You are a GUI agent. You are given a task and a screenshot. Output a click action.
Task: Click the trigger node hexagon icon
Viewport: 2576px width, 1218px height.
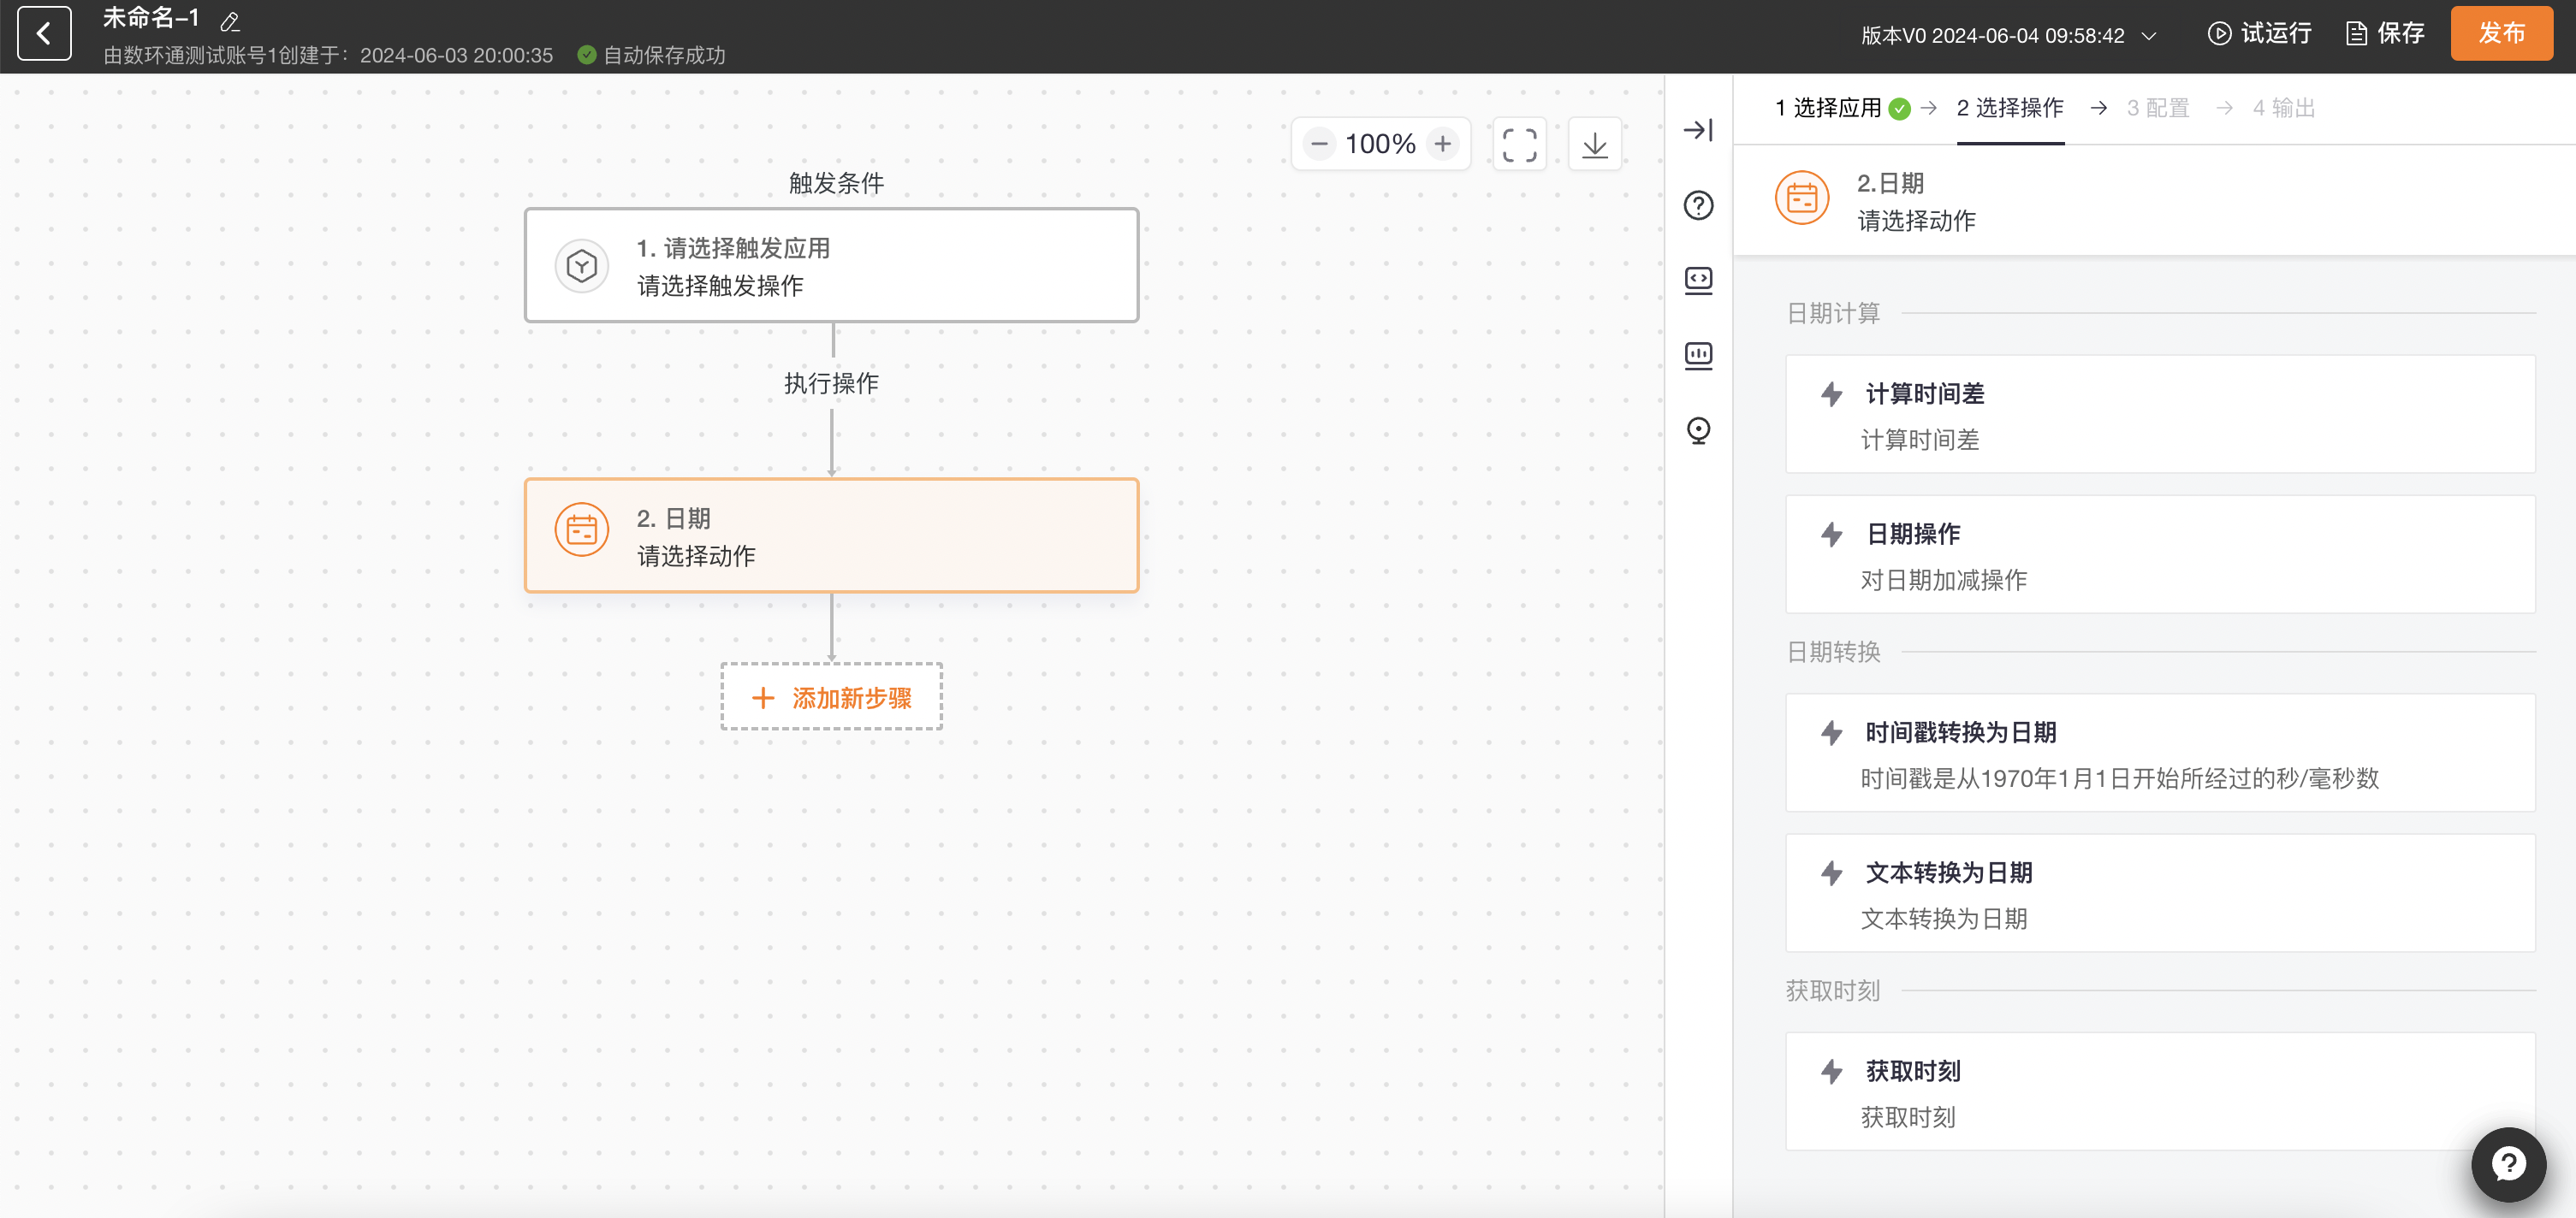[x=581, y=266]
